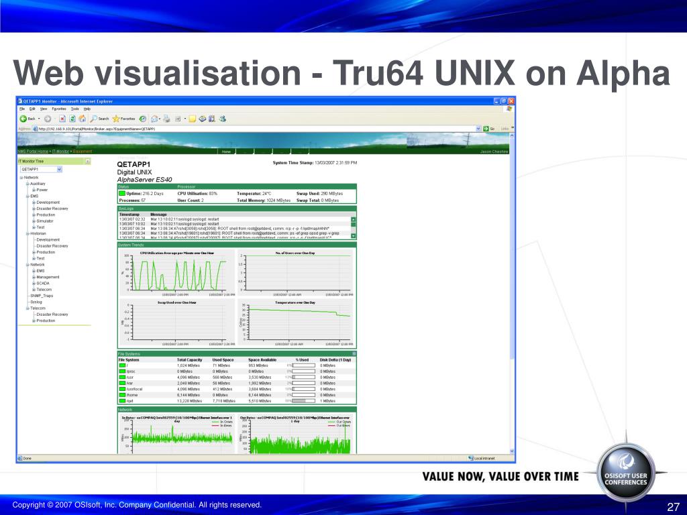Expand the Power tree node
The image size is (687, 515).
click(x=34, y=190)
